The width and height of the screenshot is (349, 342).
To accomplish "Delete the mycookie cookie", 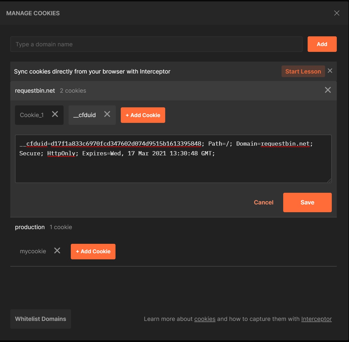I will pos(57,251).
